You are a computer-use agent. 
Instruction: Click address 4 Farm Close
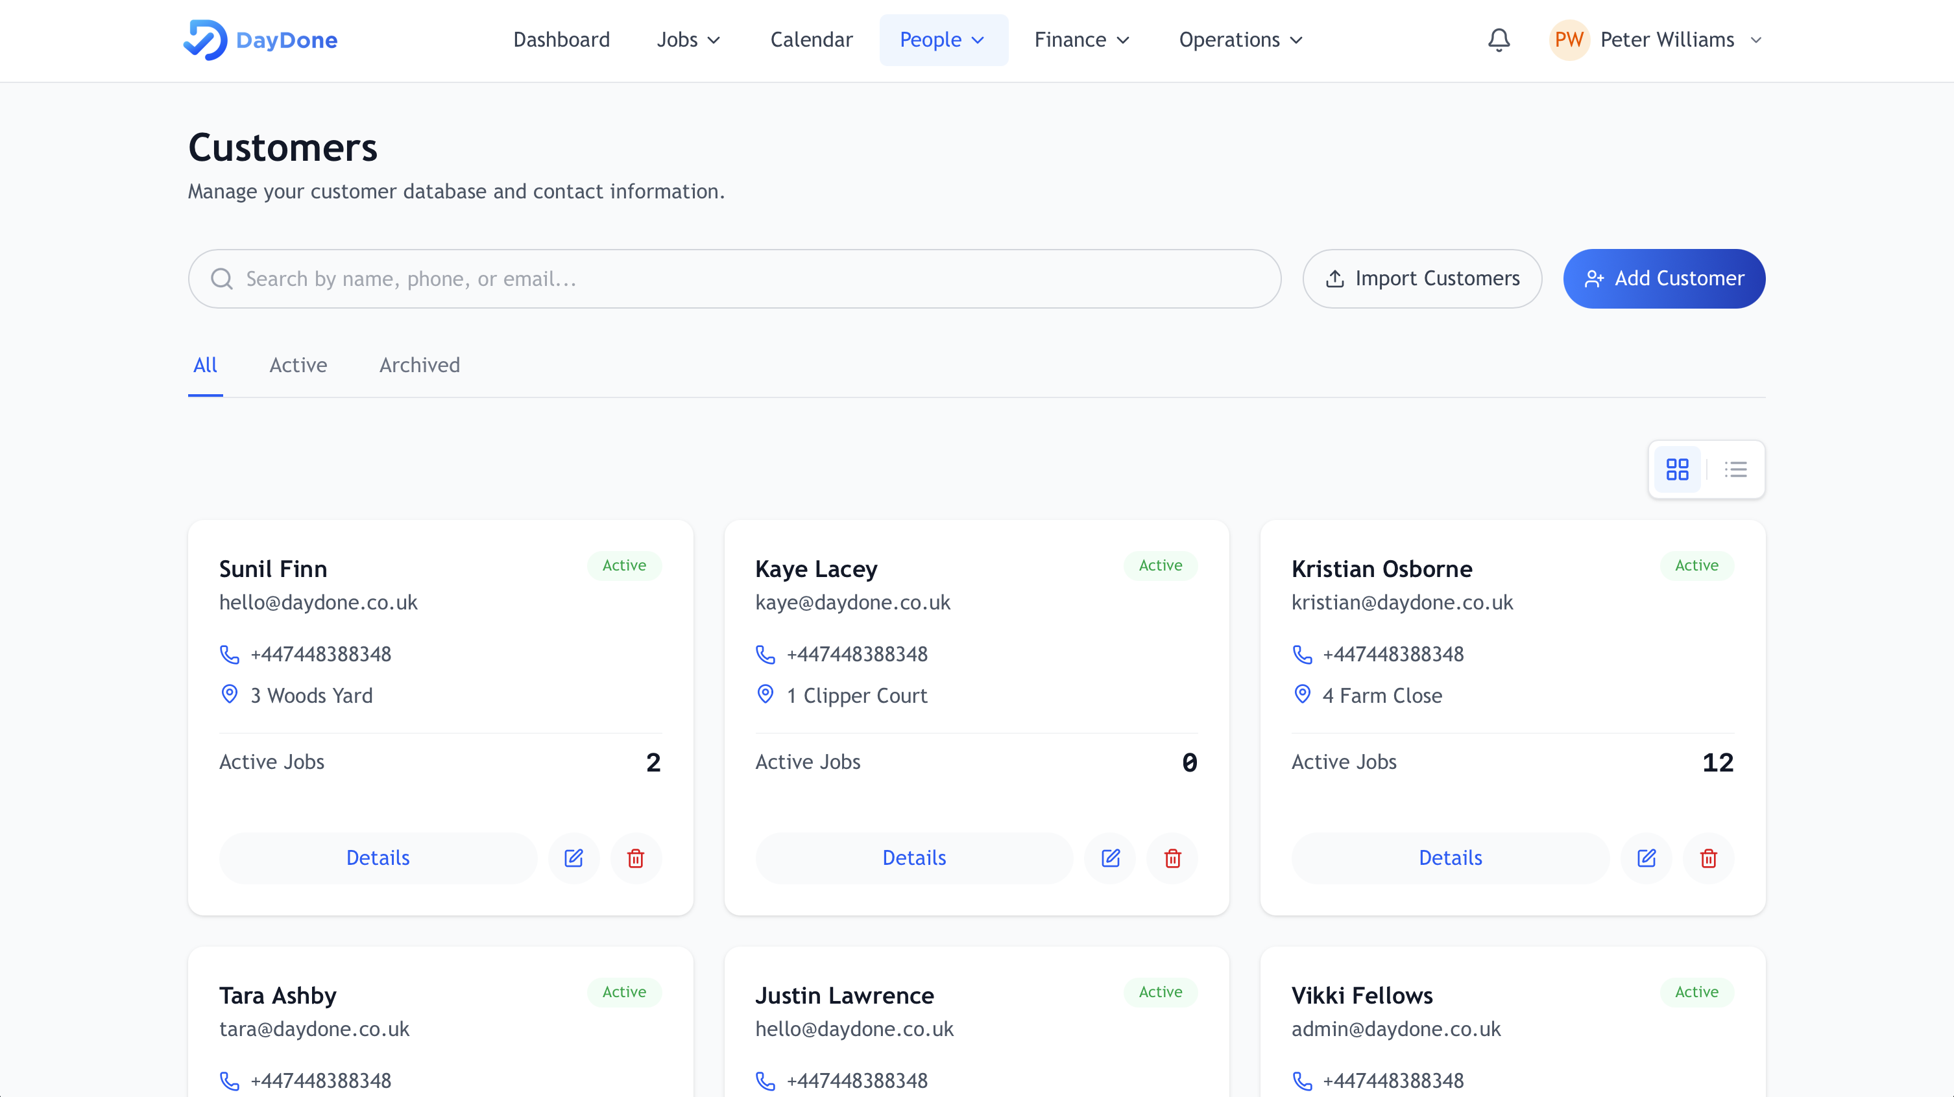[1382, 695]
